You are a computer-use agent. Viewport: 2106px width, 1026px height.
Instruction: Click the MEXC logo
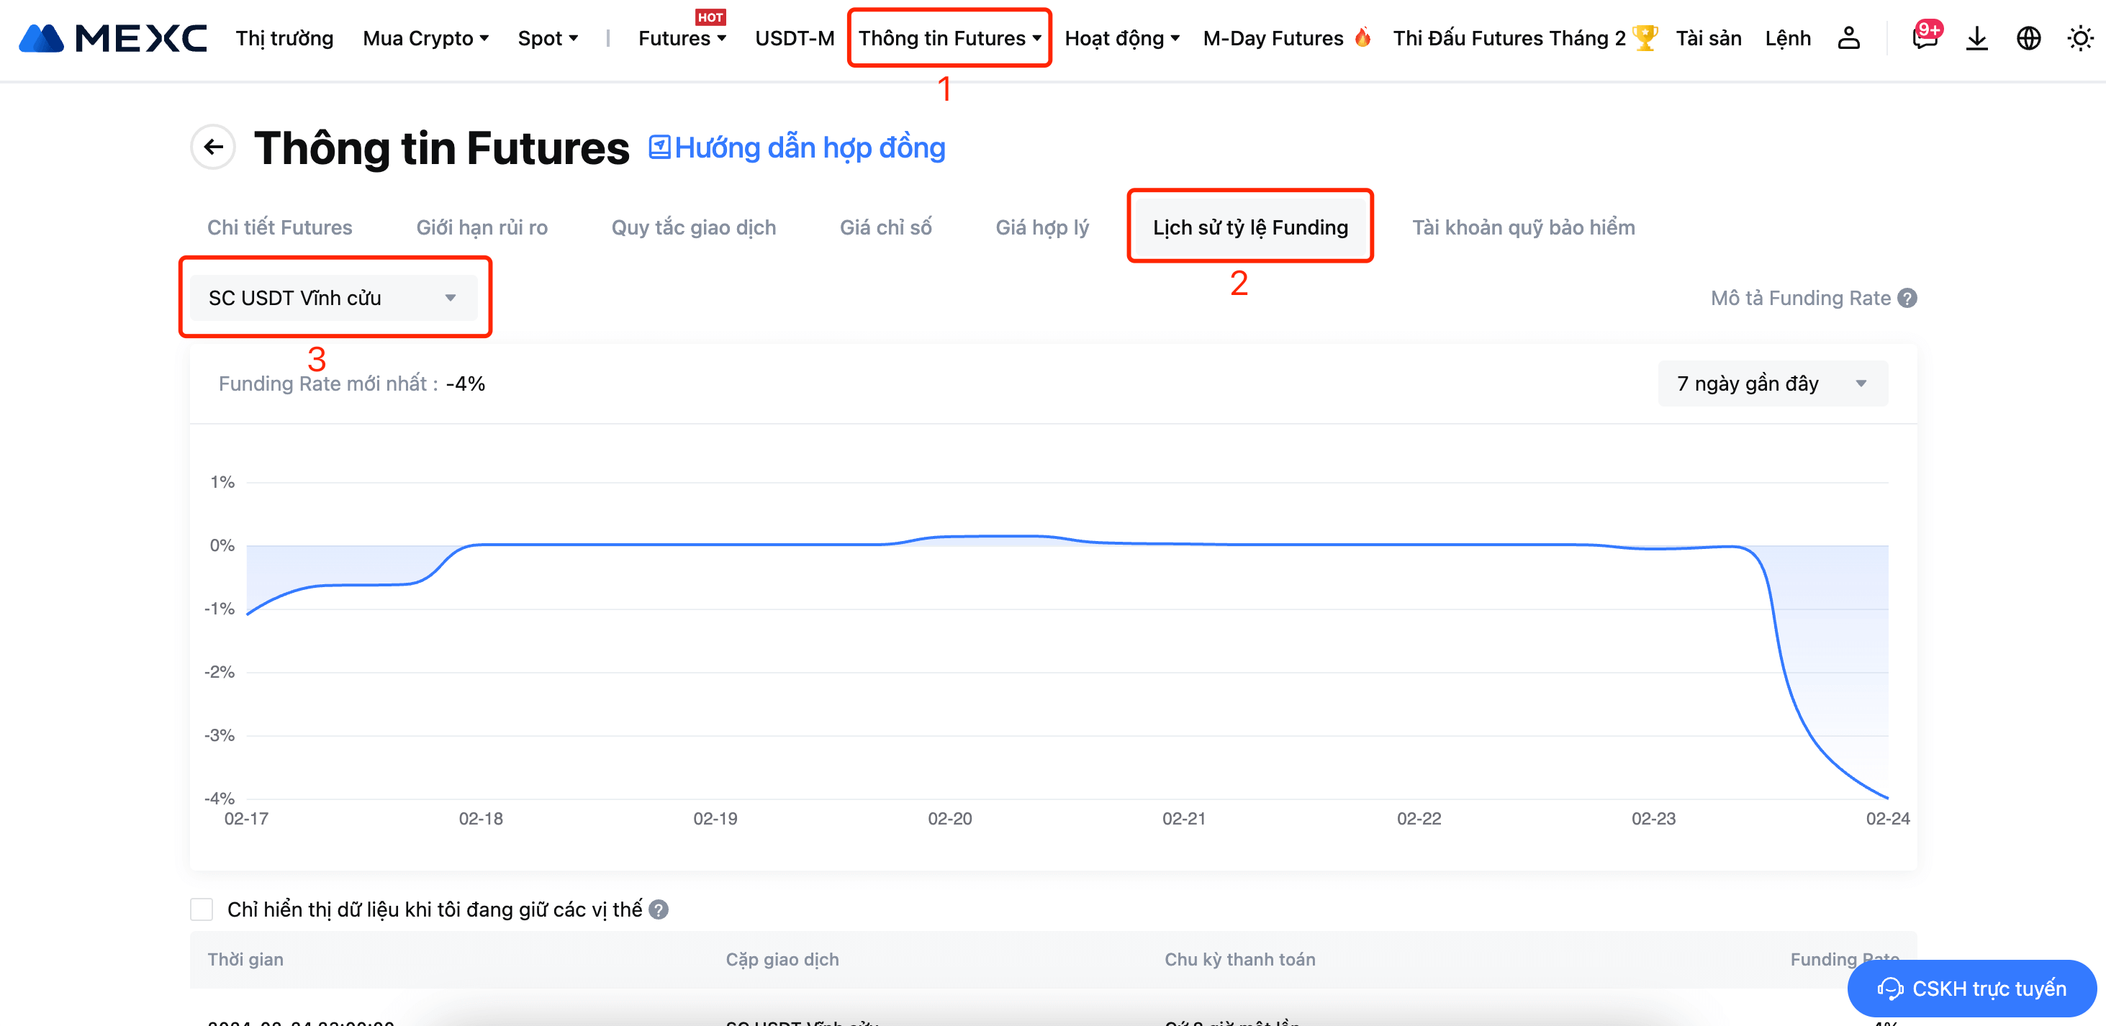point(113,38)
